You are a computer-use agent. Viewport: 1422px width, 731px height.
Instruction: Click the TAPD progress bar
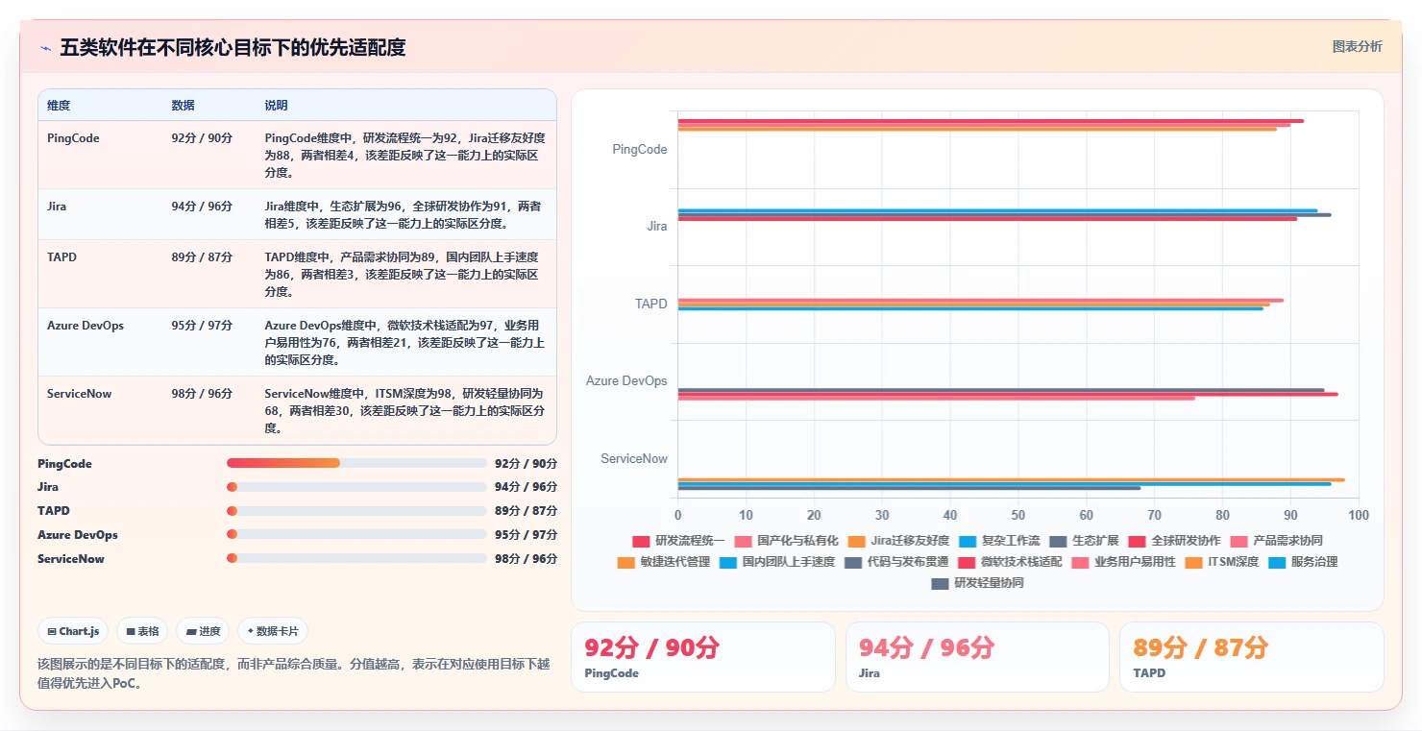pyautogui.click(x=356, y=511)
